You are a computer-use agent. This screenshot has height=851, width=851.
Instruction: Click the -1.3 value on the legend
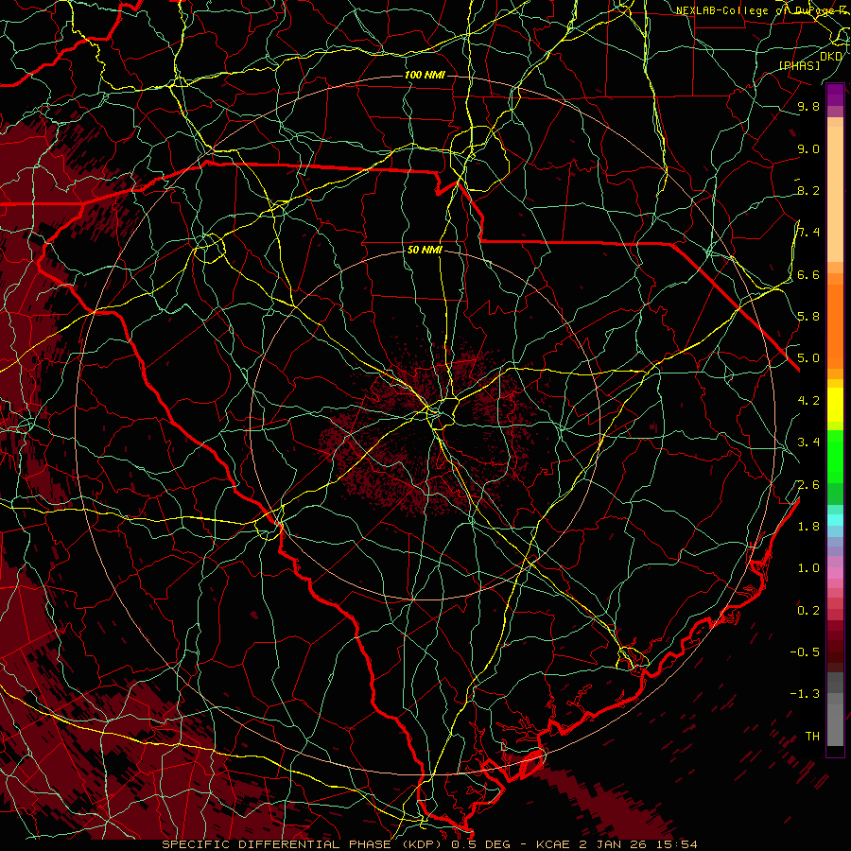pyautogui.click(x=805, y=694)
